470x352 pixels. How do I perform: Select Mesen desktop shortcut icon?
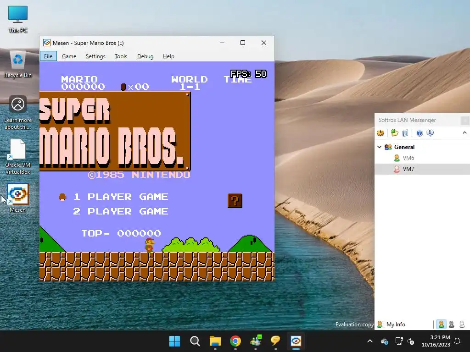point(18,198)
